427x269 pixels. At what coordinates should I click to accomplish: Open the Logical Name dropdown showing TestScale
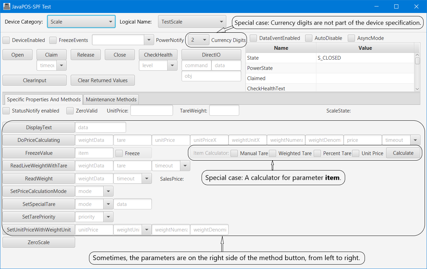tap(192, 21)
